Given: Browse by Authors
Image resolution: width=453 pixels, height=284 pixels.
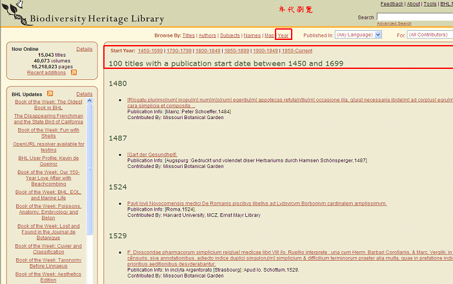Looking at the screenshot, I should coord(207,35).
